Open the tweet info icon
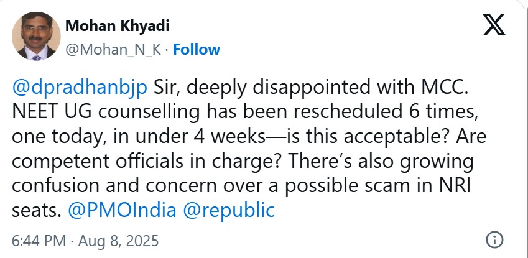Screen dimensions: 528x258 point(493,239)
